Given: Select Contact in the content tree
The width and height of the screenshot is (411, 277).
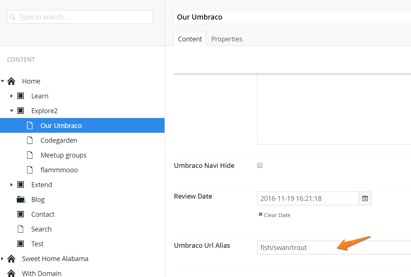Looking at the screenshot, I should tap(43, 214).
